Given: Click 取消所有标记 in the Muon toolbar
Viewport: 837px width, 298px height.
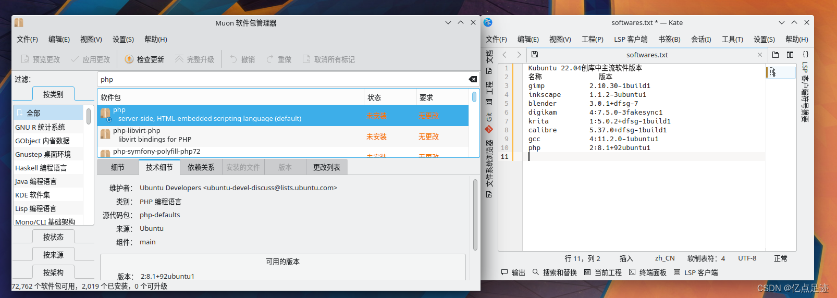Looking at the screenshot, I should (x=329, y=59).
